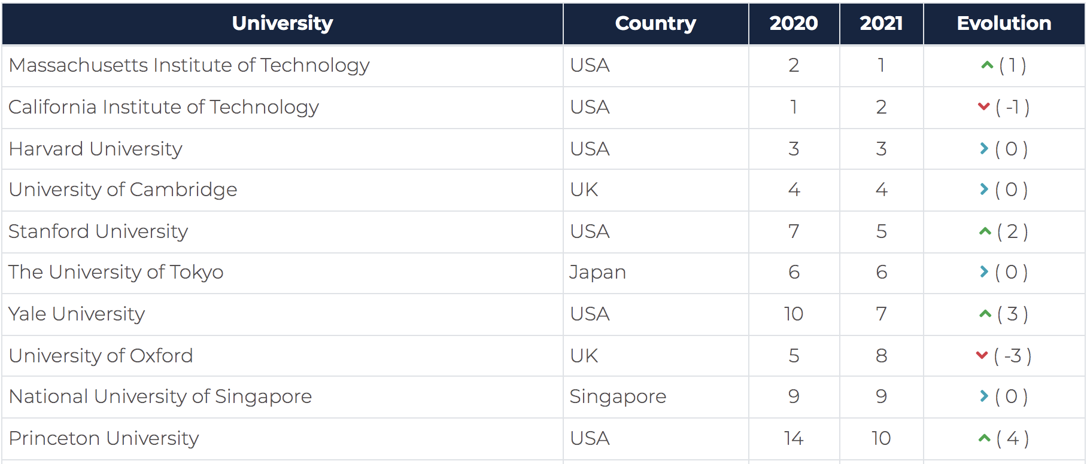Click the red down arrow in Caltech row
The width and height of the screenshot is (1087, 464).
click(983, 107)
